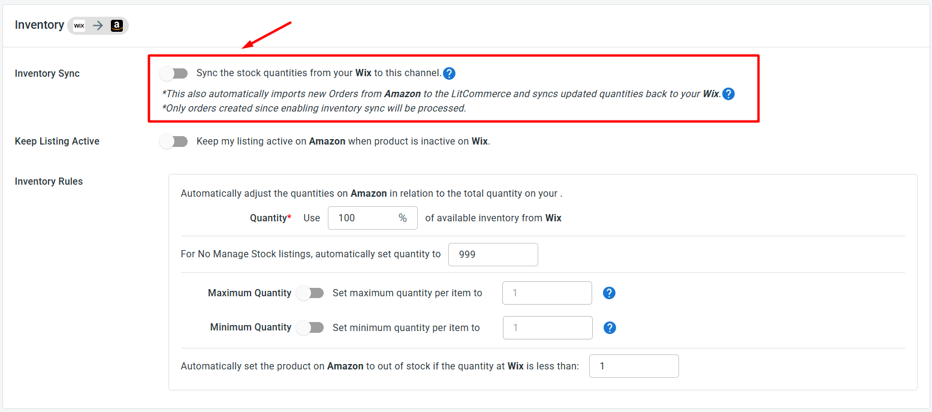Click help icon beside Maximum Quantity field
Viewport: 932px width, 412px height.
(609, 293)
